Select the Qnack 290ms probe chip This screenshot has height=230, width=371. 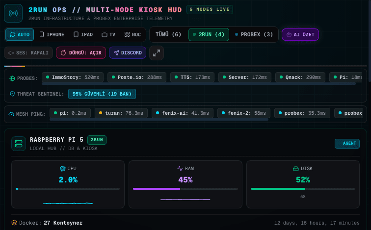(x=300, y=77)
